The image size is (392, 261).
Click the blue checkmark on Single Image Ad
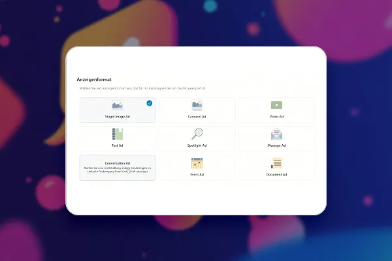pyautogui.click(x=150, y=103)
